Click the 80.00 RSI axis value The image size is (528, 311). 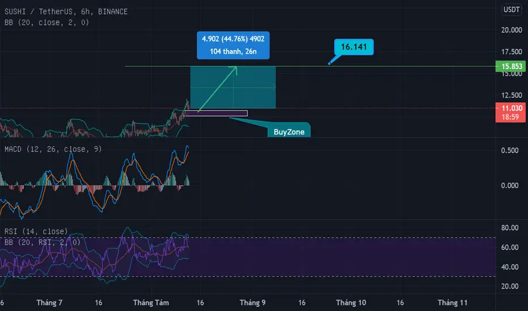coord(509,228)
